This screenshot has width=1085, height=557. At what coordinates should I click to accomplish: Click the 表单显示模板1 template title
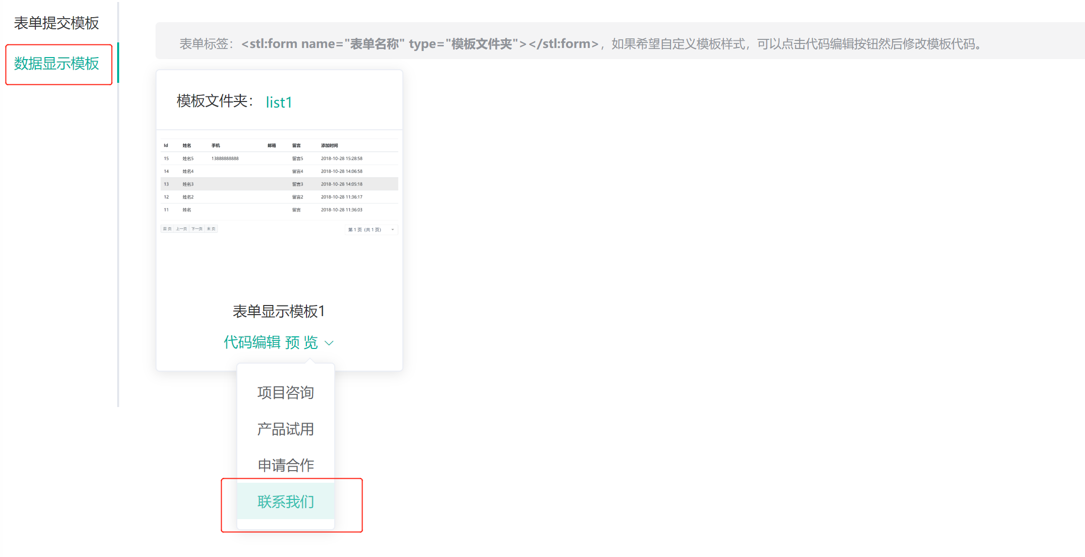[279, 311]
